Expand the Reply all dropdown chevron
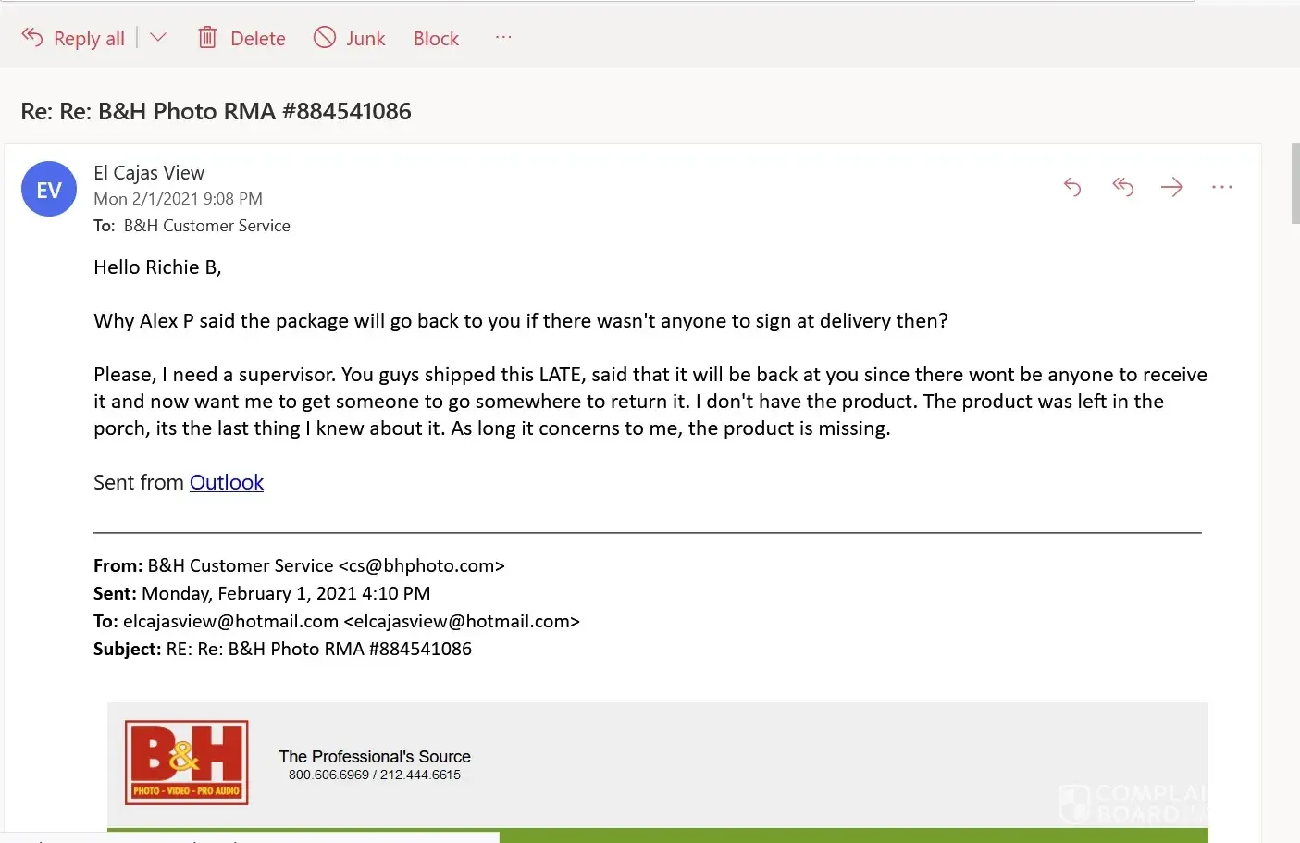Screen dimensions: 1300x843 [x=158, y=37]
